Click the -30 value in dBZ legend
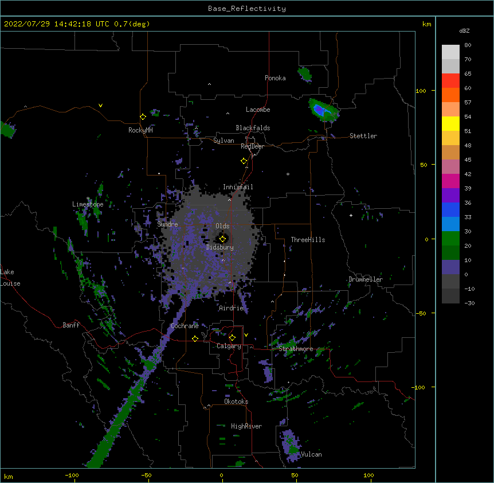Viewport: 494px width, 483px height. pos(469,303)
